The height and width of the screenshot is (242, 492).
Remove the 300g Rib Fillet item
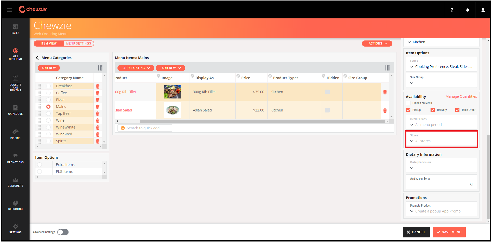pos(385,92)
